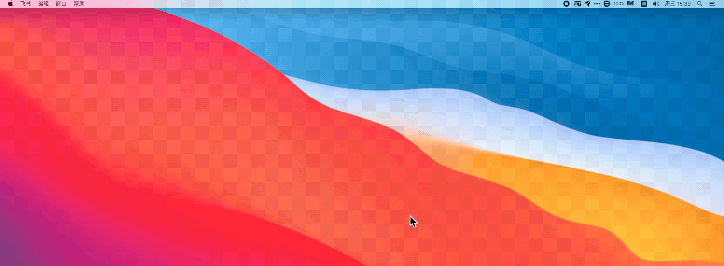Open the volume control icon

(x=656, y=4)
